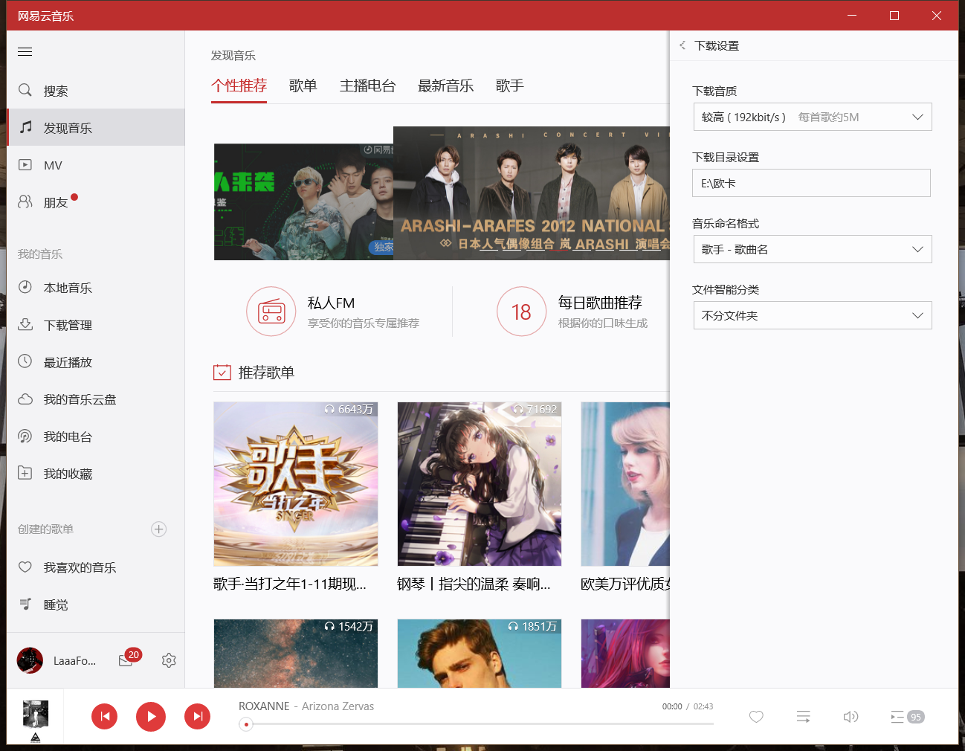
Task: Open 下载管理 download manager
Action: point(96,325)
